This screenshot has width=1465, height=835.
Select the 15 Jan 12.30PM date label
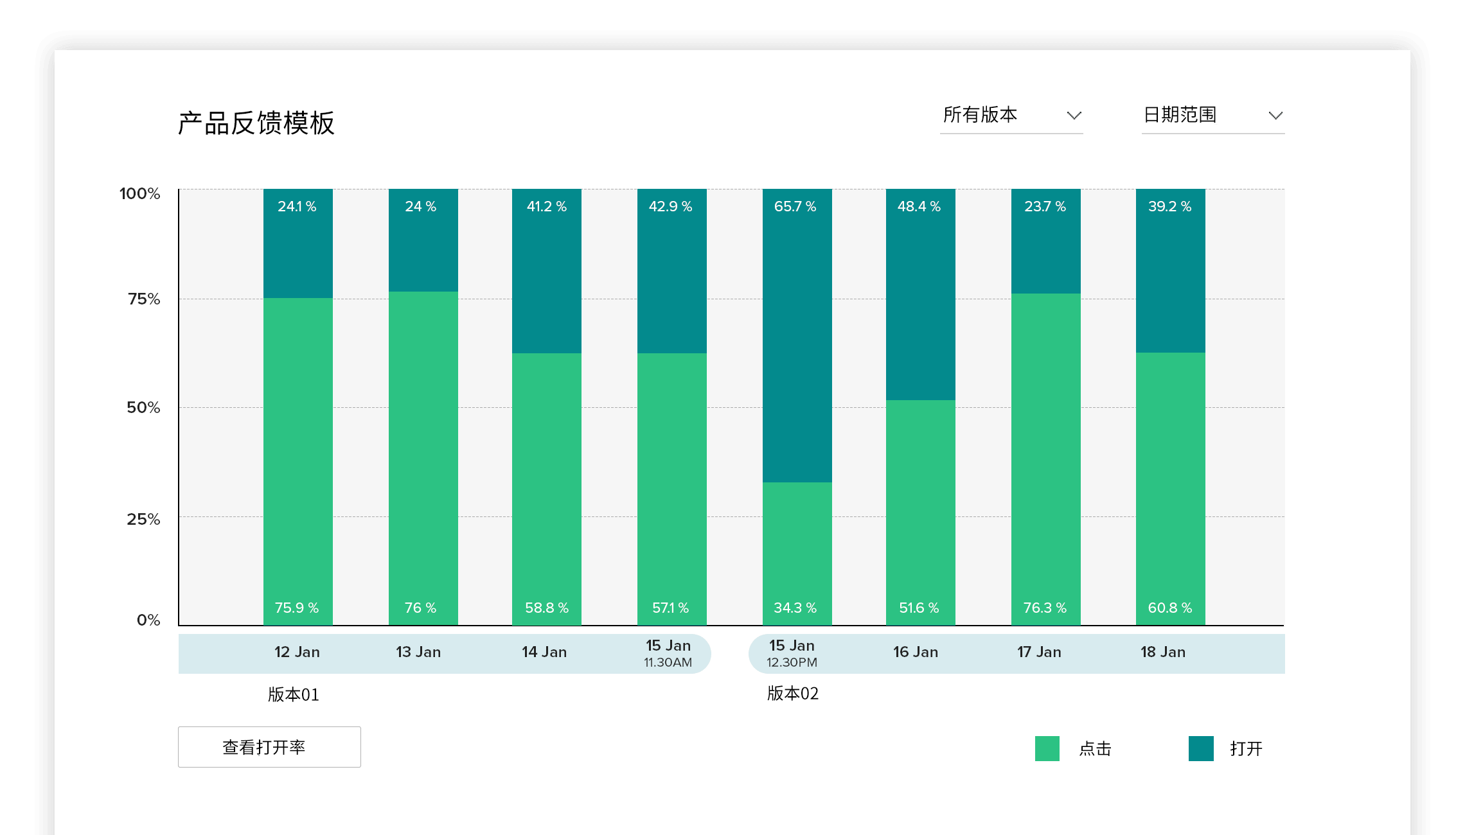(792, 653)
